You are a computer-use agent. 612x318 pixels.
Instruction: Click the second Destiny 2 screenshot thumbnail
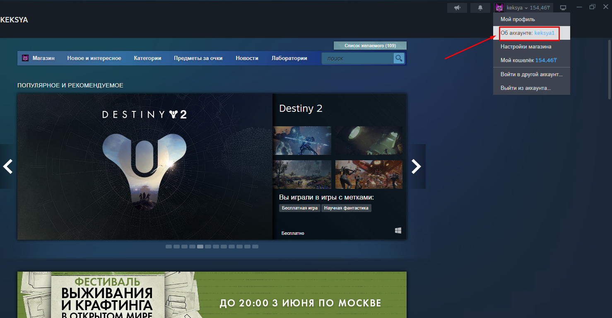(x=369, y=140)
